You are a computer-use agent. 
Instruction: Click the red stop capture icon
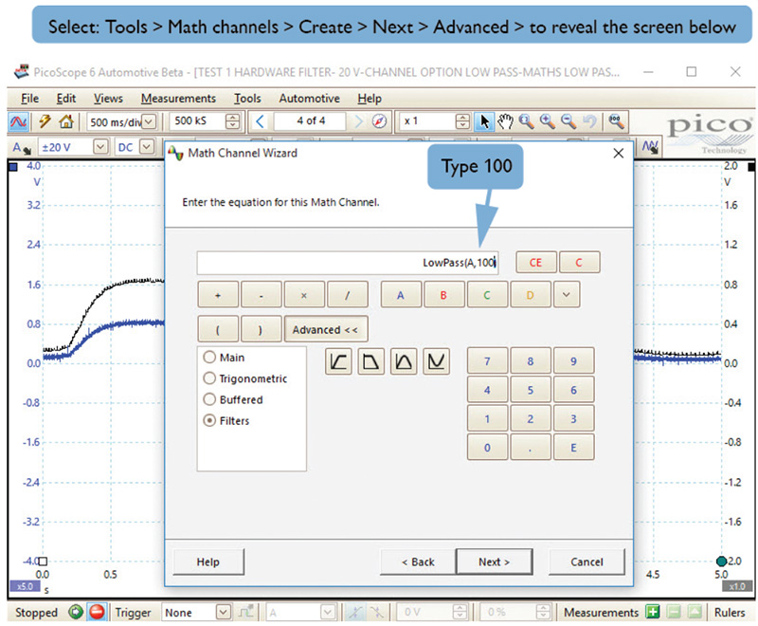coord(98,612)
